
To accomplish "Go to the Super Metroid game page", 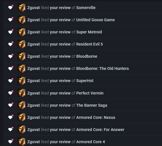I will pos(89,32).
